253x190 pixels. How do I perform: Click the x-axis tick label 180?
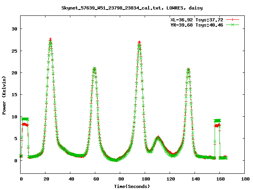[245, 179]
